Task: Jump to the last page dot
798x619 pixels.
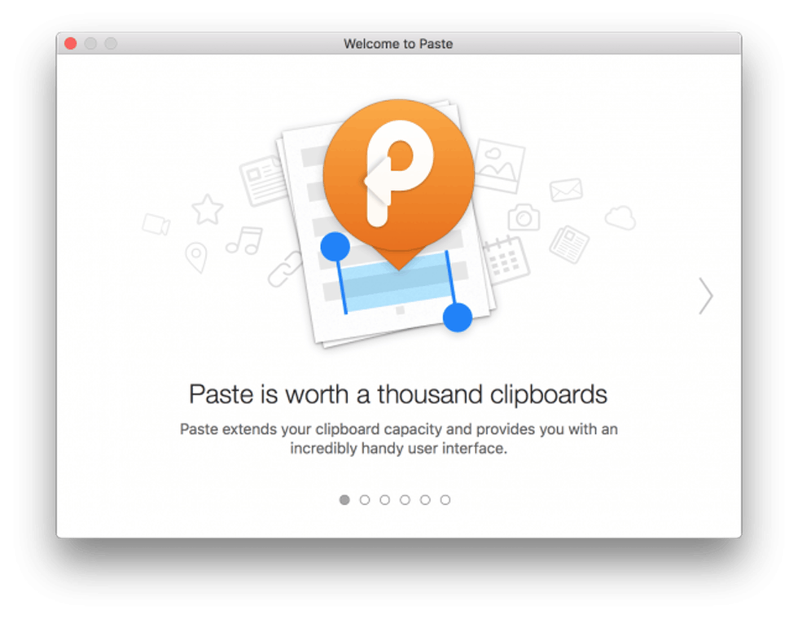Action: point(445,500)
